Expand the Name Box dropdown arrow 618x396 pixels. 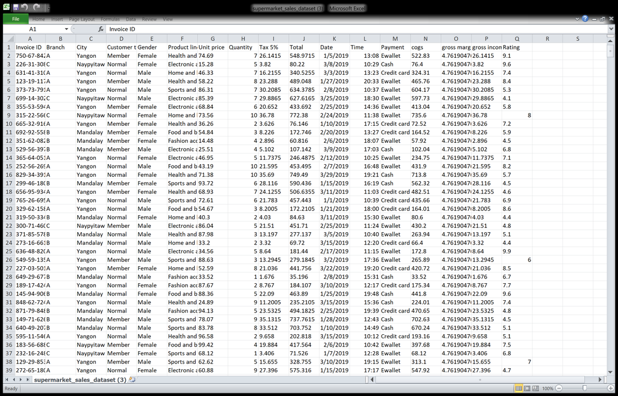click(66, 29)
